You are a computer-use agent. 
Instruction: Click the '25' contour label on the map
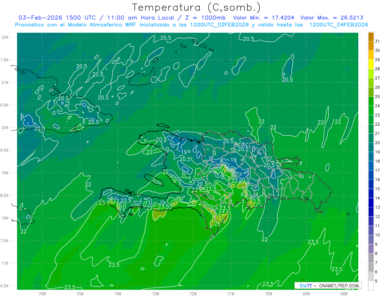click(217, 224)
